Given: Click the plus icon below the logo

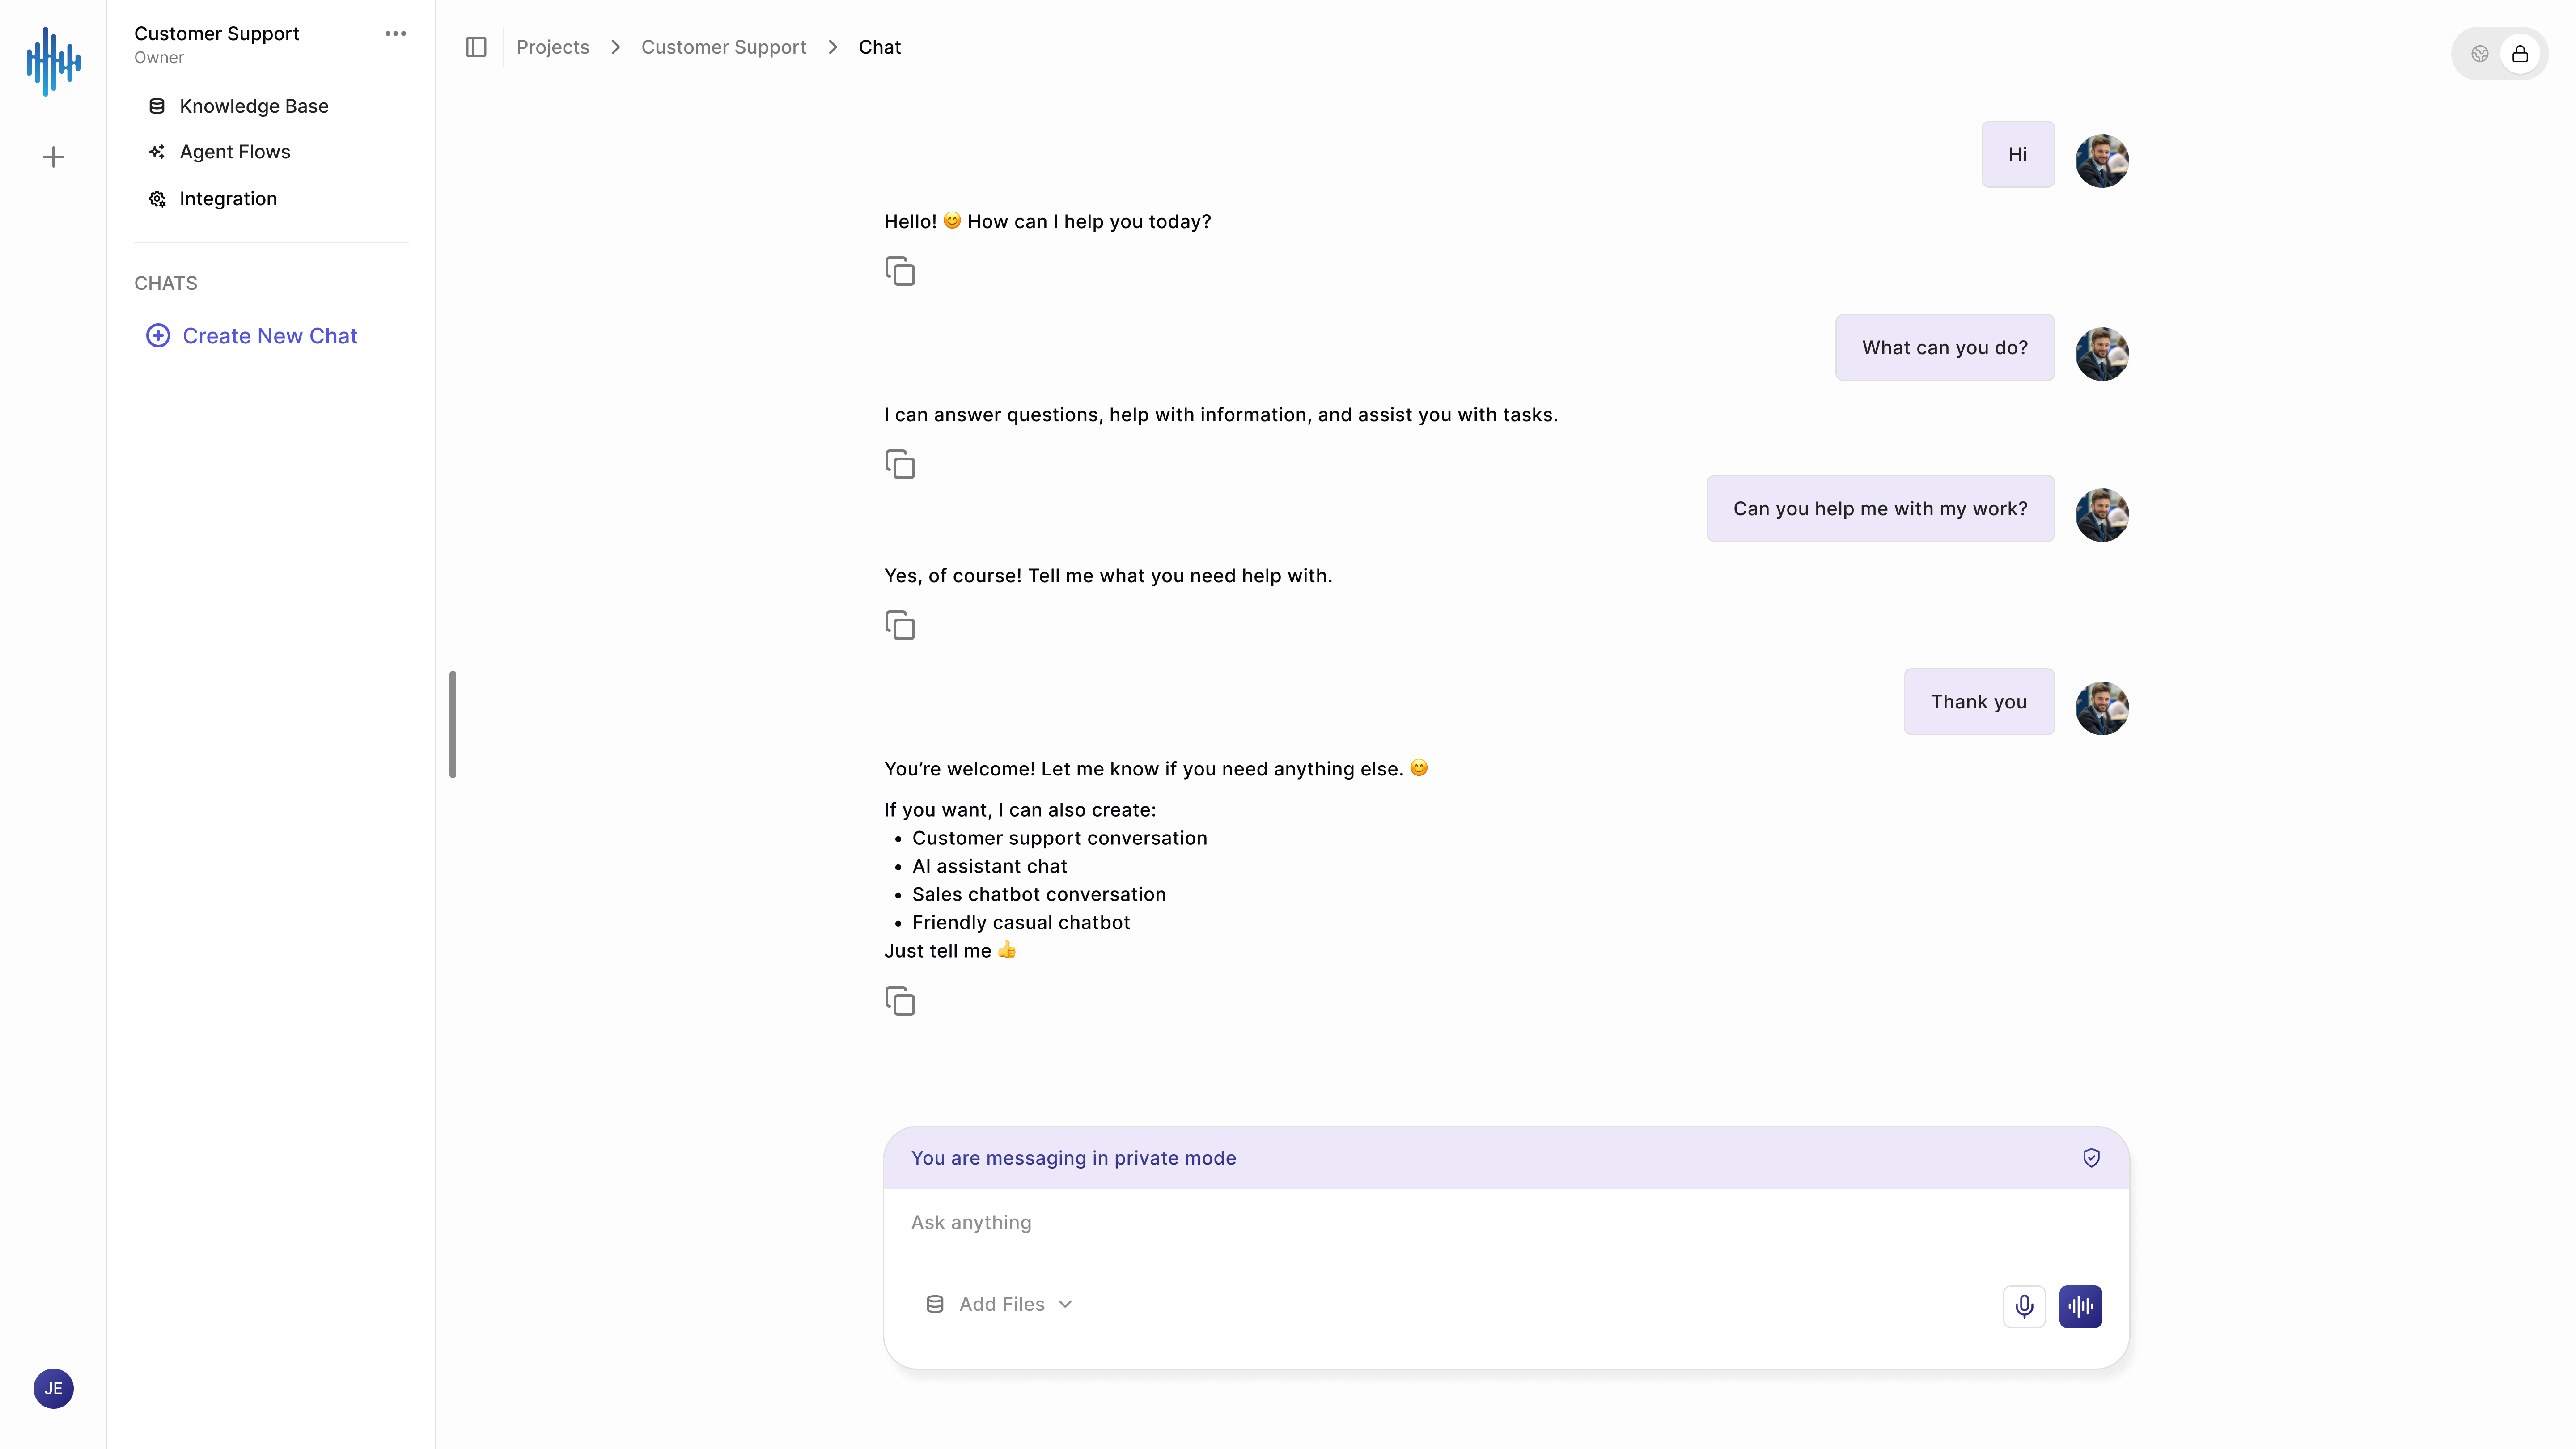Looking at the screenshot, I should [x=53, y=157].
